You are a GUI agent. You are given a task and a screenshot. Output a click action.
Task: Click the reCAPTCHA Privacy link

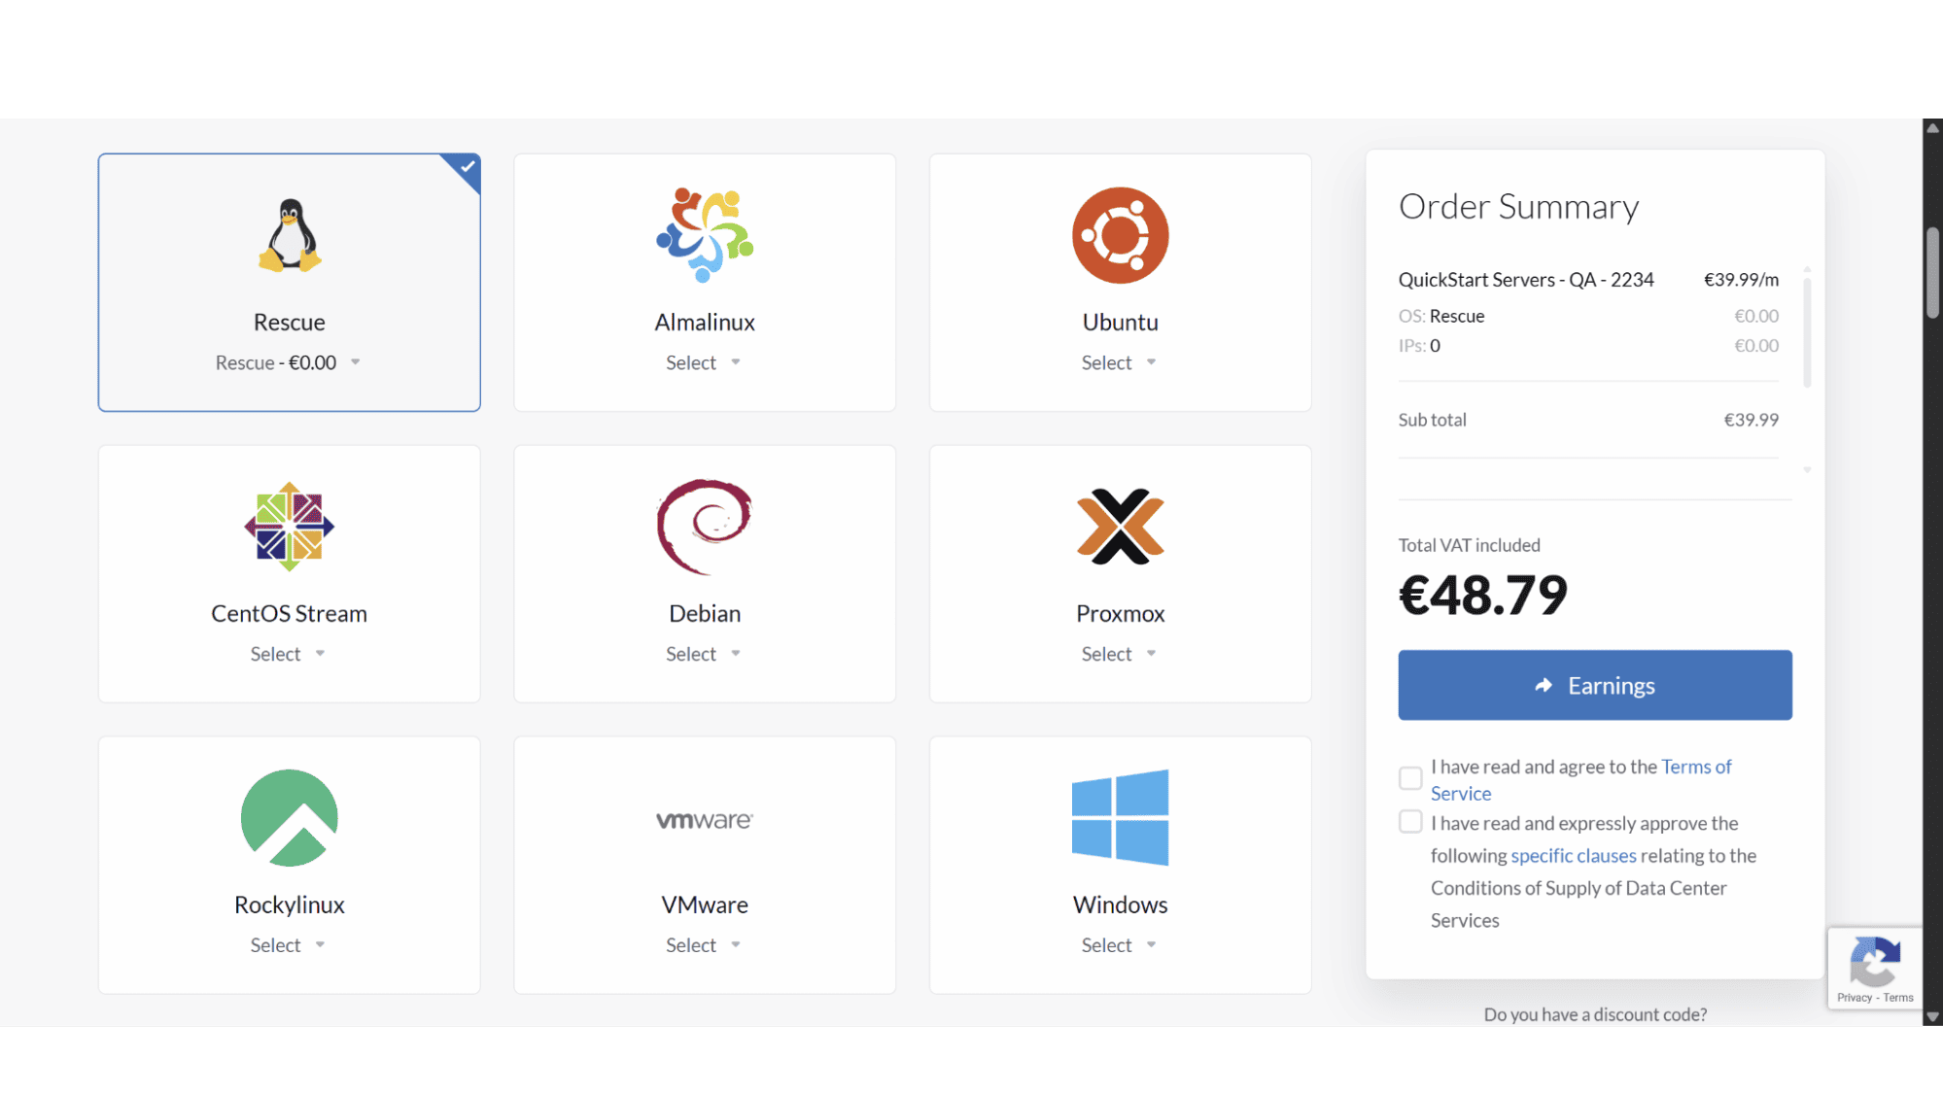(x=1855, y=998)
